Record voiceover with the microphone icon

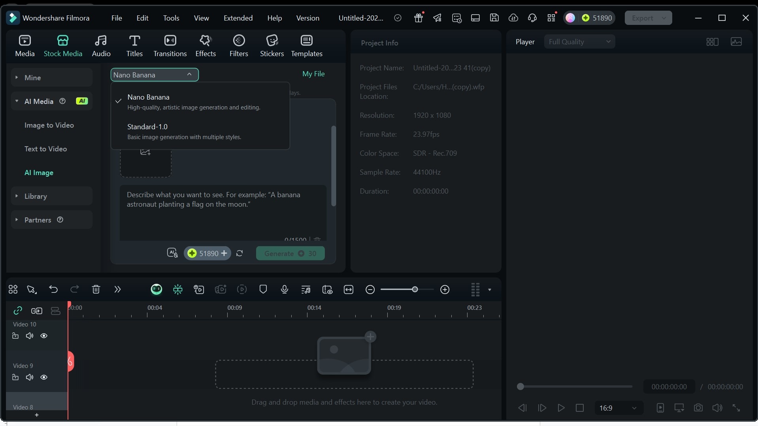285,290
